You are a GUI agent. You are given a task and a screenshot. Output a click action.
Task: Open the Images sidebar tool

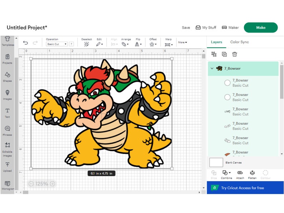pyautogui.click(x=7, y=95)
